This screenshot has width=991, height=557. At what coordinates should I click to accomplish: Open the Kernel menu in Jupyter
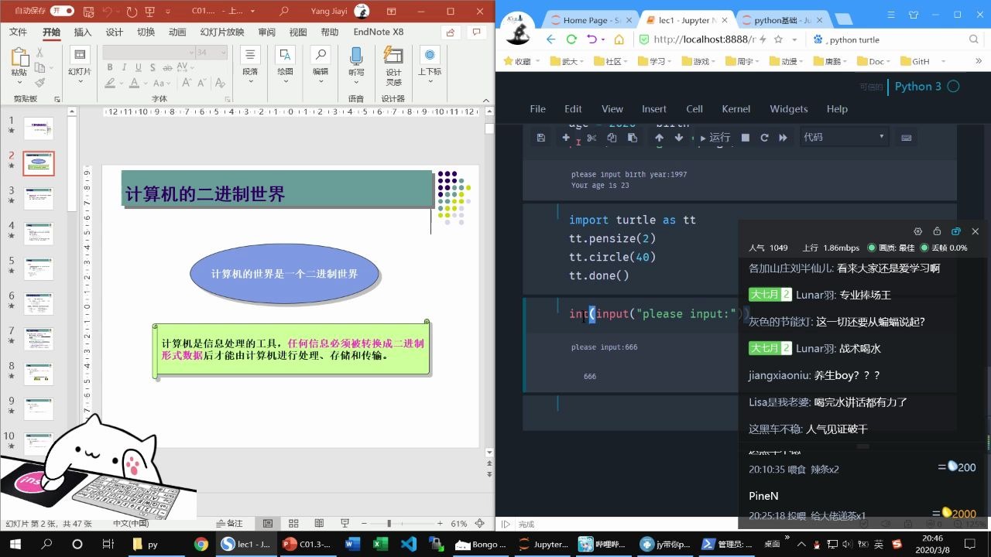coord(736,109)
